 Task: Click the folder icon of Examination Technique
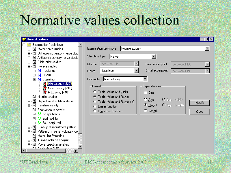29,45
